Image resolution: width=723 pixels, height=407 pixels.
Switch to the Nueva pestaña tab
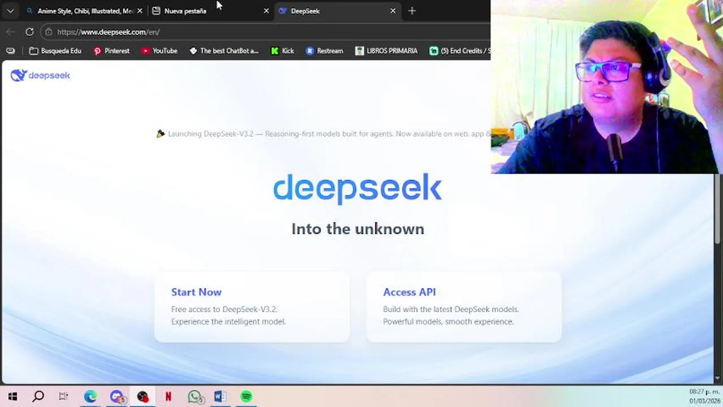click(210, 11)
